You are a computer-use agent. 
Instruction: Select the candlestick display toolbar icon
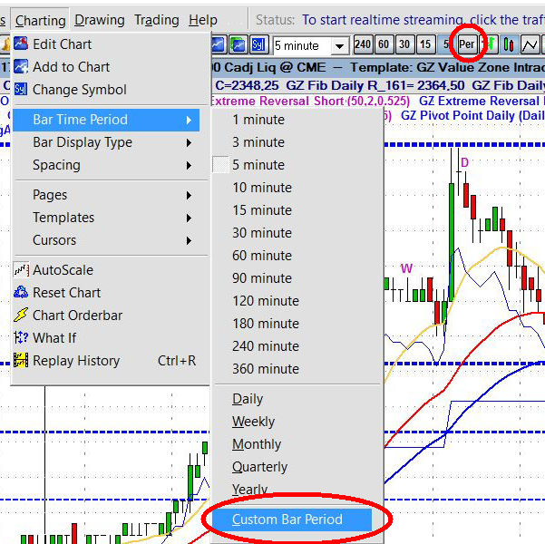coord(510,44)
